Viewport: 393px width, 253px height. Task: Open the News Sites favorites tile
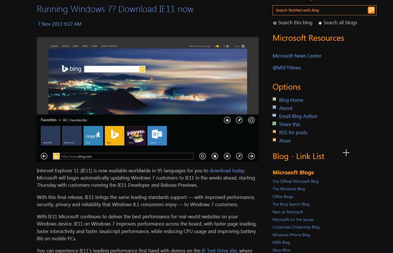[x=51, y=136]
